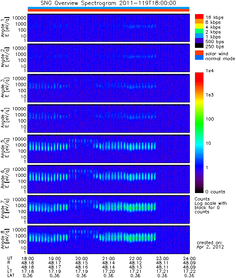Viewport: 236px width, 278px height.
Task: Click the R value '48.18'
Action: 28,263
